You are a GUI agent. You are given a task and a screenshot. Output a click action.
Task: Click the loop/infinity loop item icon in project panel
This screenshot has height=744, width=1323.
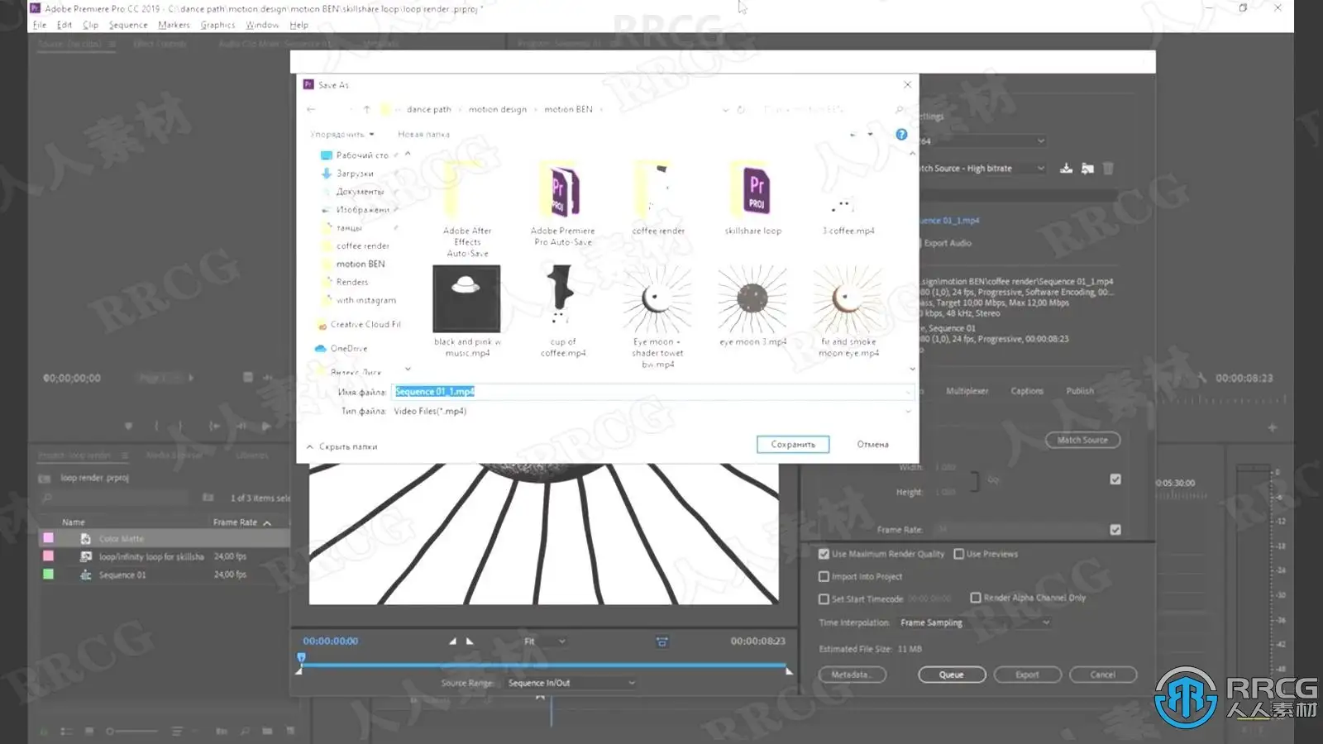coord(85,556)
